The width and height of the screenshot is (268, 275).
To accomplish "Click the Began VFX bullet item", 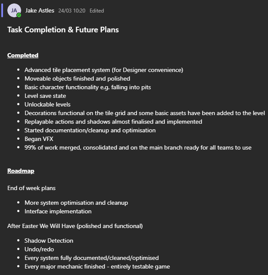I will [x=39, y=139].
